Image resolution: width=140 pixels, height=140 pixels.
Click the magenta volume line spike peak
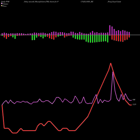tap(113, 72)
